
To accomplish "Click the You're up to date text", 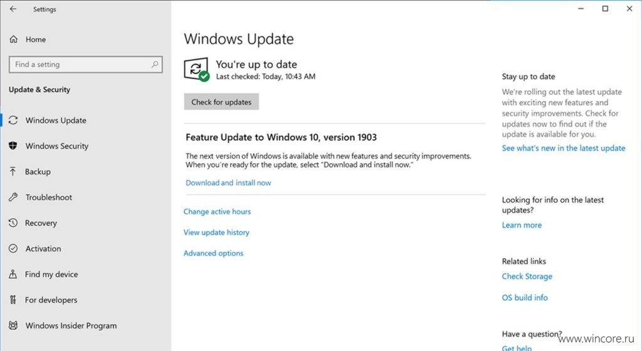I will [256, 64].
